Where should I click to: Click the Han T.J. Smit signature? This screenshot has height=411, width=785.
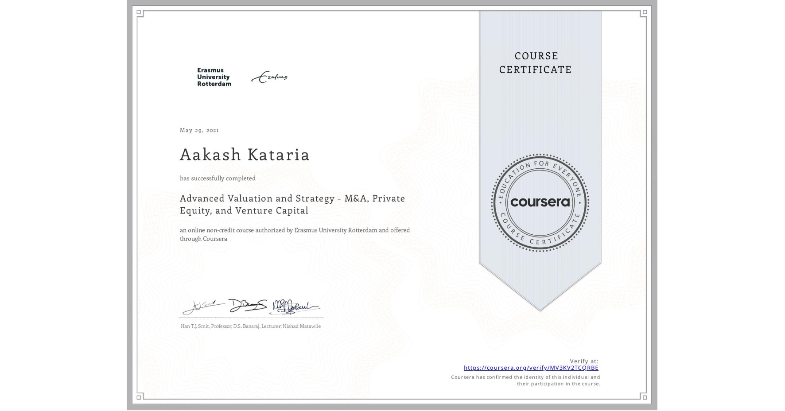coord(203,306)
